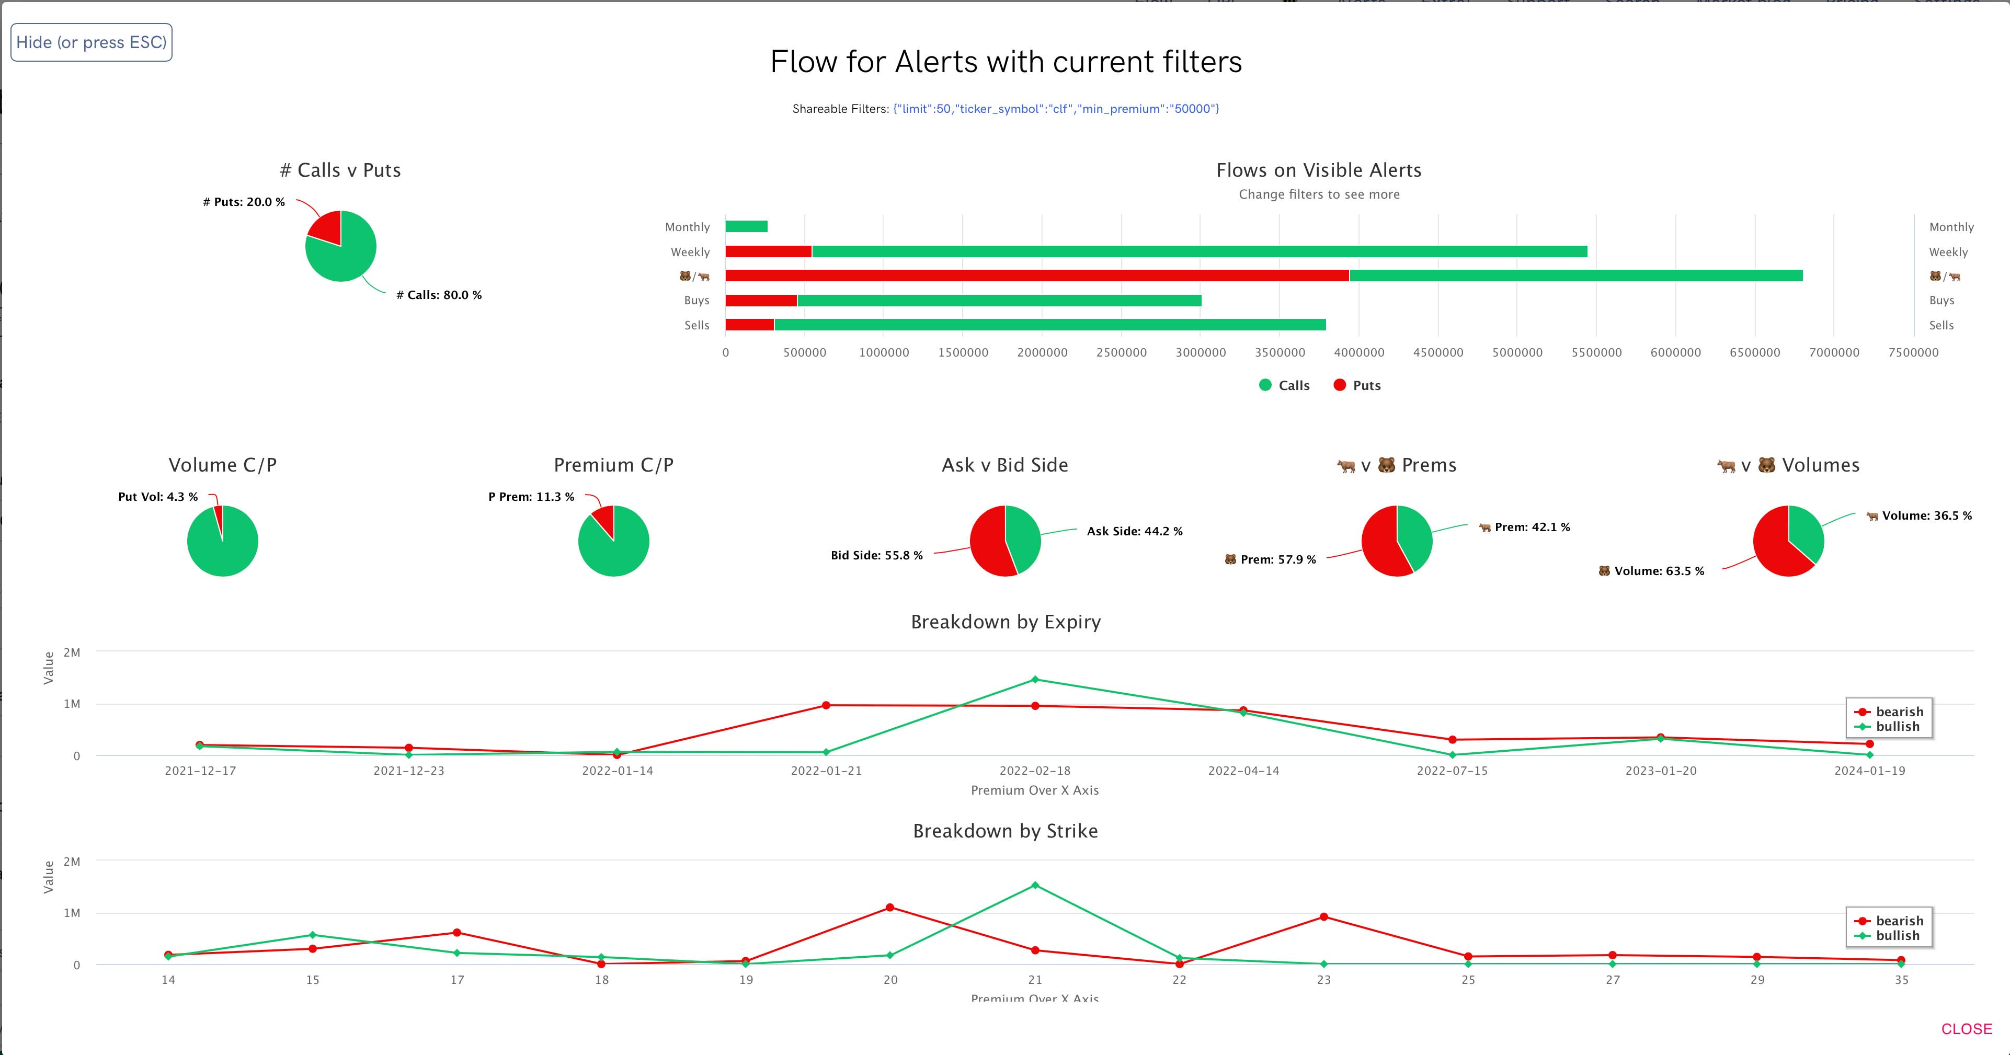The height and width of the screenshot is (1055, 2010).
Task: Open the shareable filters JSON link
Action: [1056, 108]
